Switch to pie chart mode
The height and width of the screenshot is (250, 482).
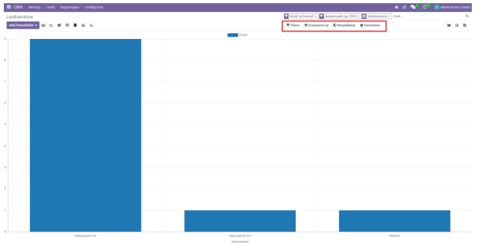[60, 25]
